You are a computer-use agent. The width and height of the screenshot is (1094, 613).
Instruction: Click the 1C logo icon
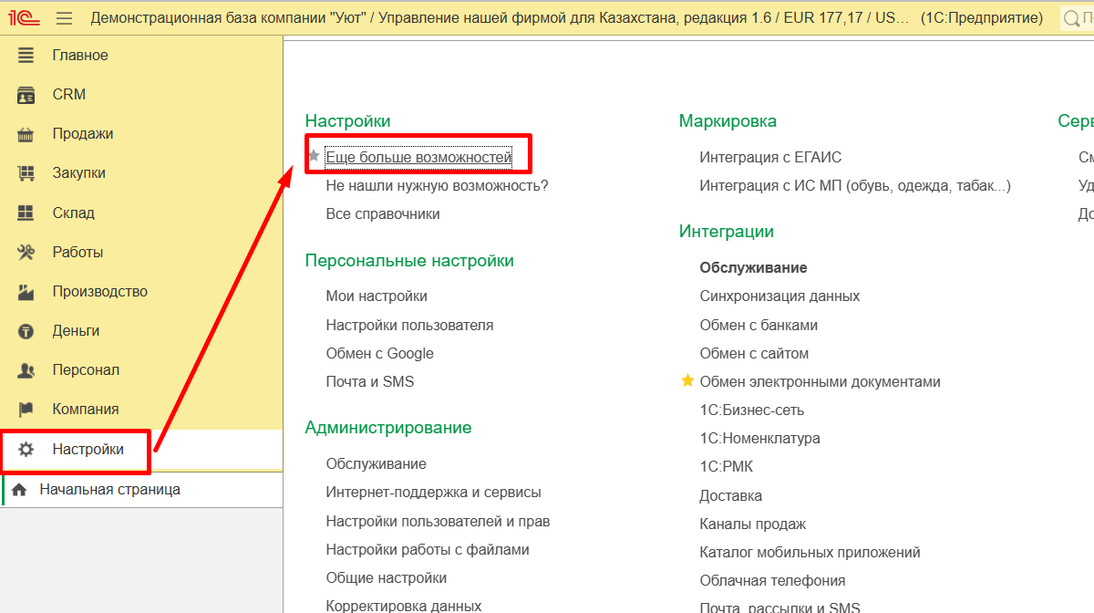pyautogui.click(x=24, y=18)
